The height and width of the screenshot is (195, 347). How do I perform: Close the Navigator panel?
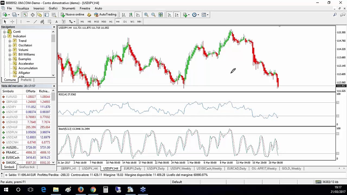click(x=54, y=27)
